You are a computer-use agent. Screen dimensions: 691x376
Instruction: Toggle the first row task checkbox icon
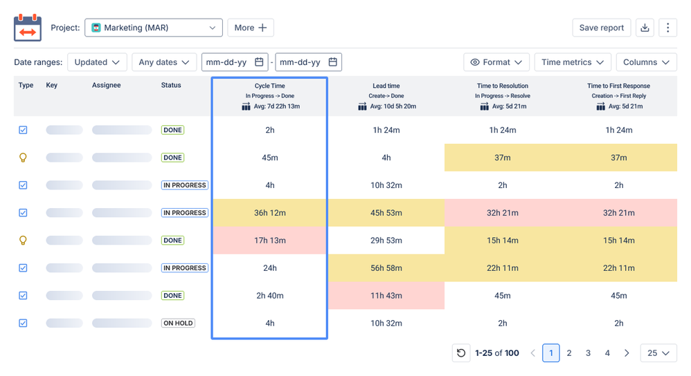pos(23,130)
